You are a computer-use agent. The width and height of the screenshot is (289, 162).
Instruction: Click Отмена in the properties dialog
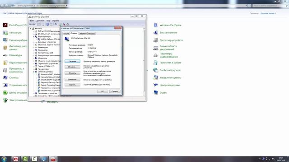click(x=115, y=91)
